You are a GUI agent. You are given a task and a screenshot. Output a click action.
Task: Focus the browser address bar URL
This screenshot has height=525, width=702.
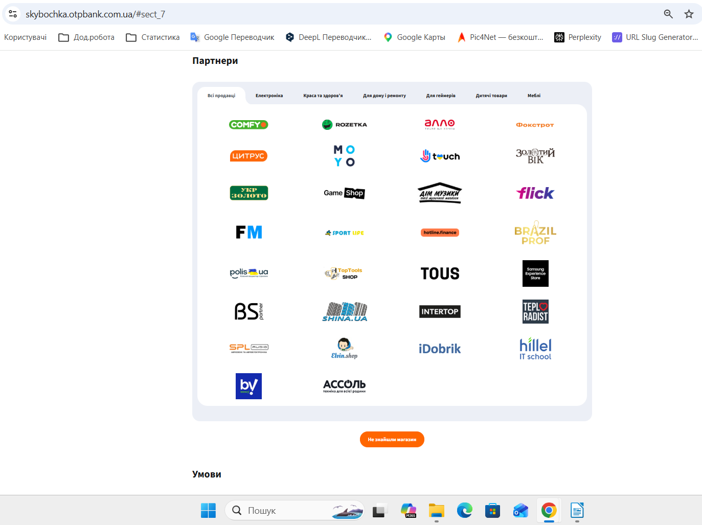click(96, 14)
